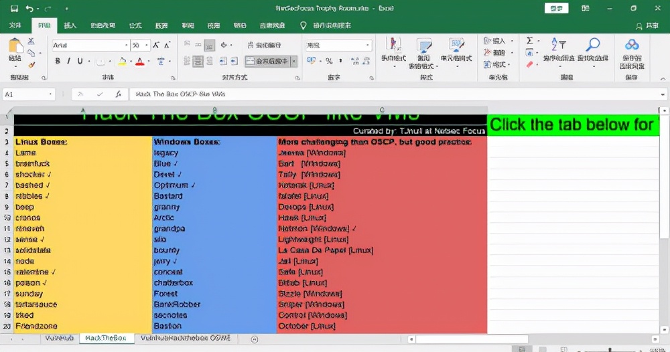
Task: Open Conditional Formatting
Action: 393,52
